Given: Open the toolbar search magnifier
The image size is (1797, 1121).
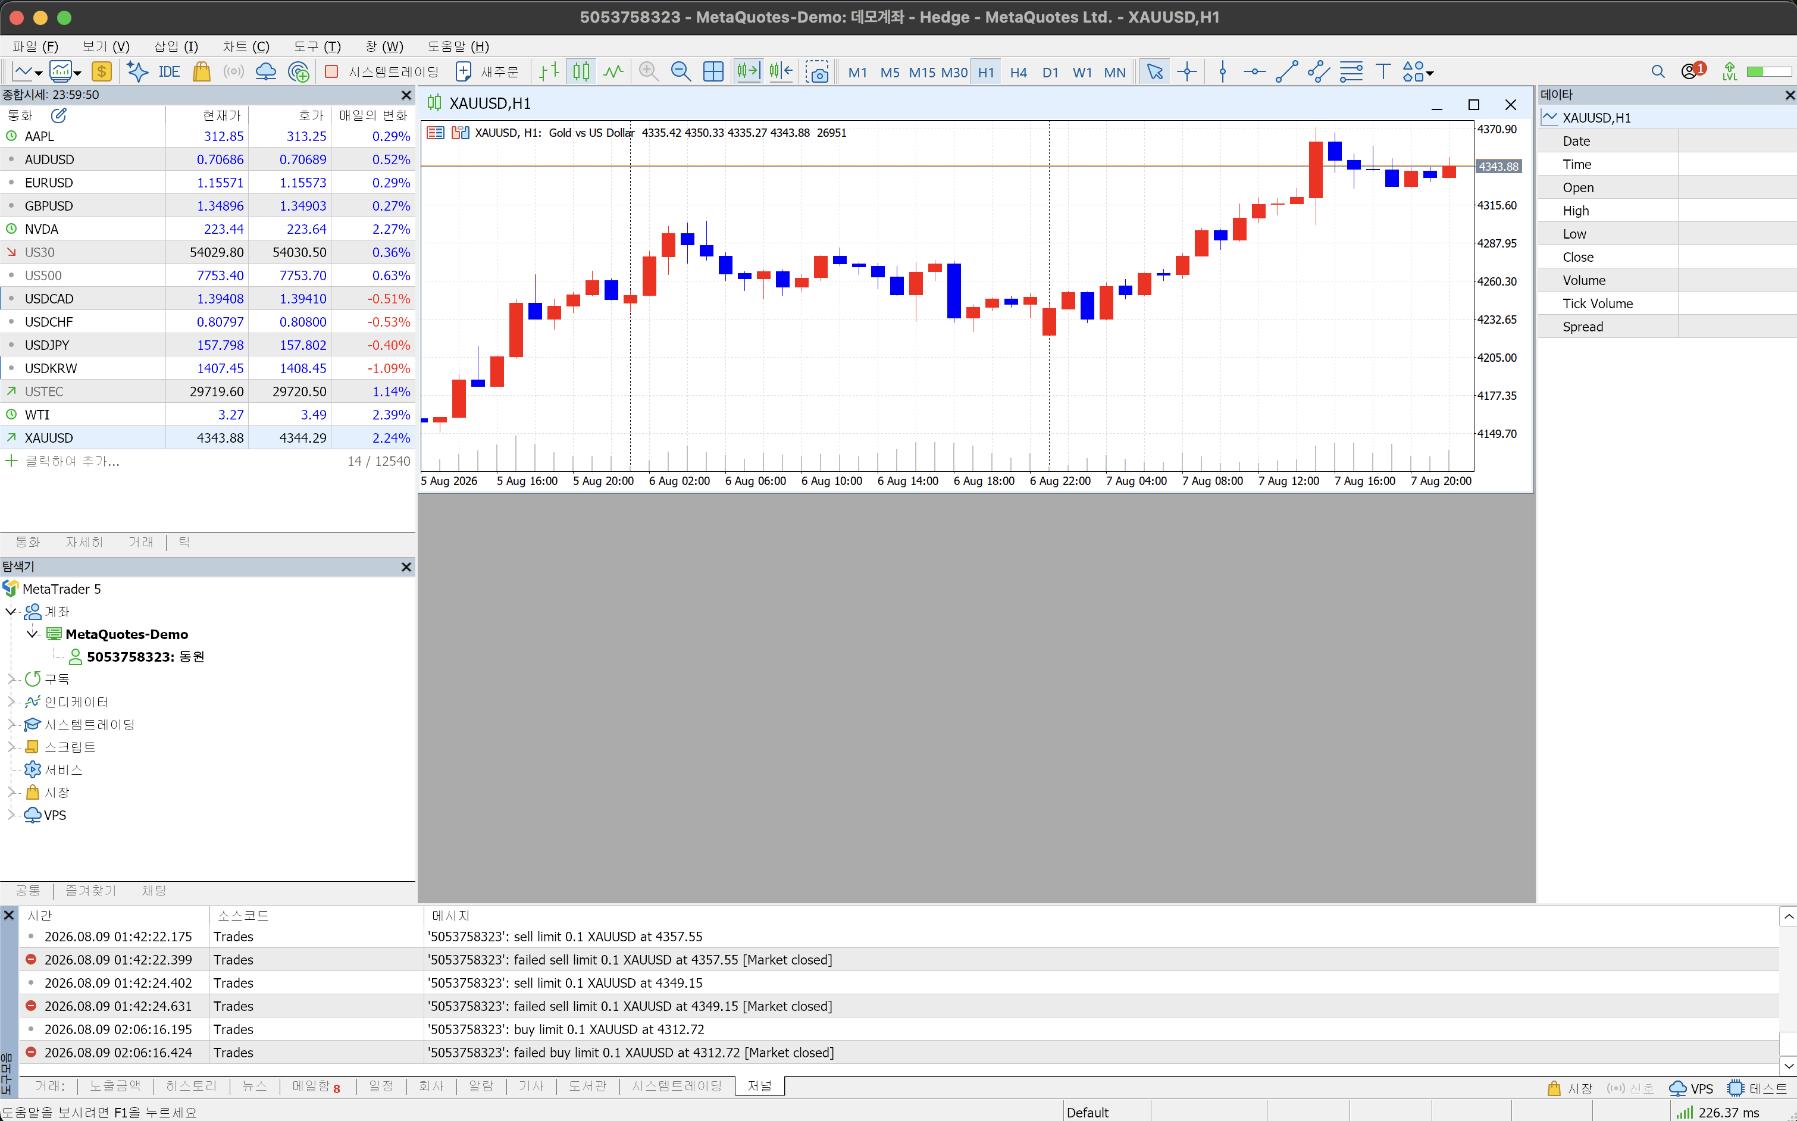Looking at the screenshot, I should (x=1658, y=72).
